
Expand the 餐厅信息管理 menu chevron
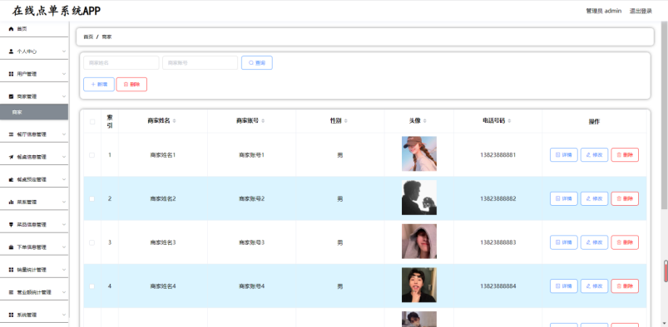(x=64, y=134)
